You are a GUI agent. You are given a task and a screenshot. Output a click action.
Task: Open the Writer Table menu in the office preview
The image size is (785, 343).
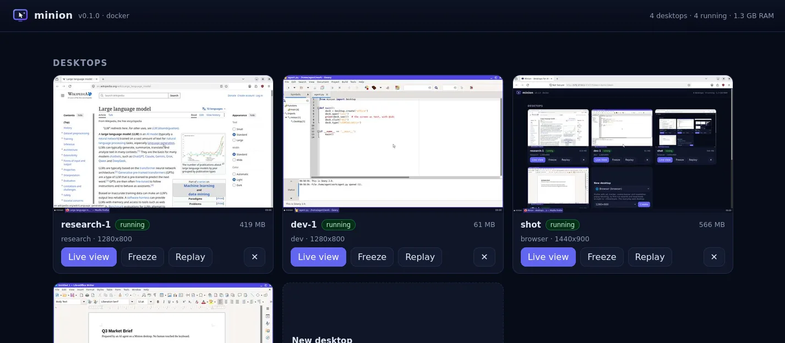pos(110,290)
